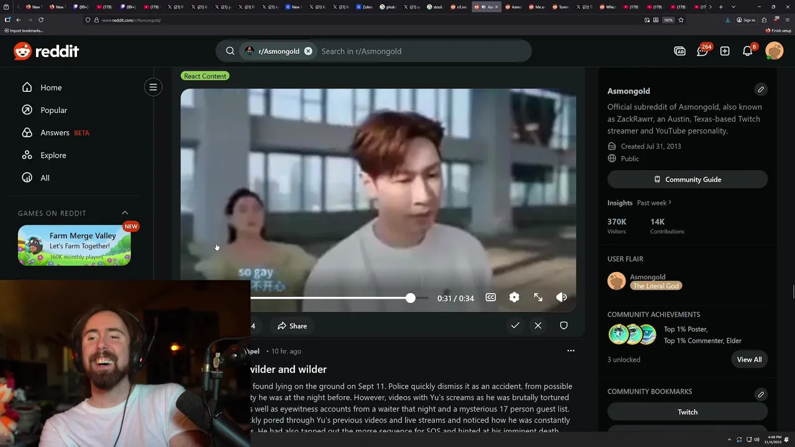
Task: Click the 370K Visitors stat
Action: point(617,226)
